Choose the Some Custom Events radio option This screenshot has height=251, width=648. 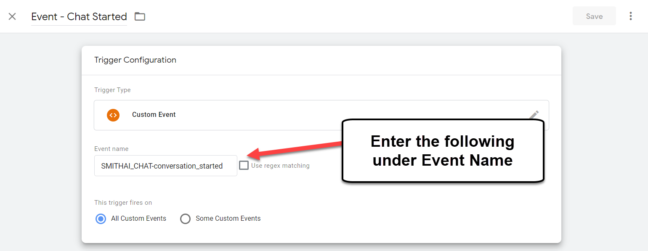(185, 219)
